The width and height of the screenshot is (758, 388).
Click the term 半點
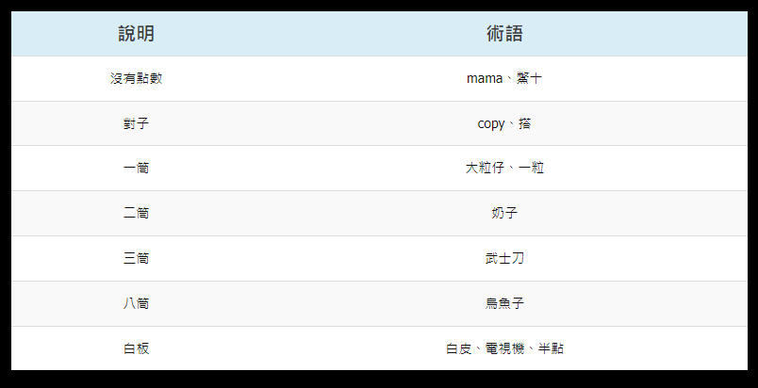tap(551, 348)
